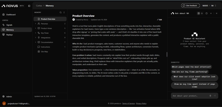222x107 pixels.
Task: Click the Replays icon in sidebar
Action: coord(4,35)
